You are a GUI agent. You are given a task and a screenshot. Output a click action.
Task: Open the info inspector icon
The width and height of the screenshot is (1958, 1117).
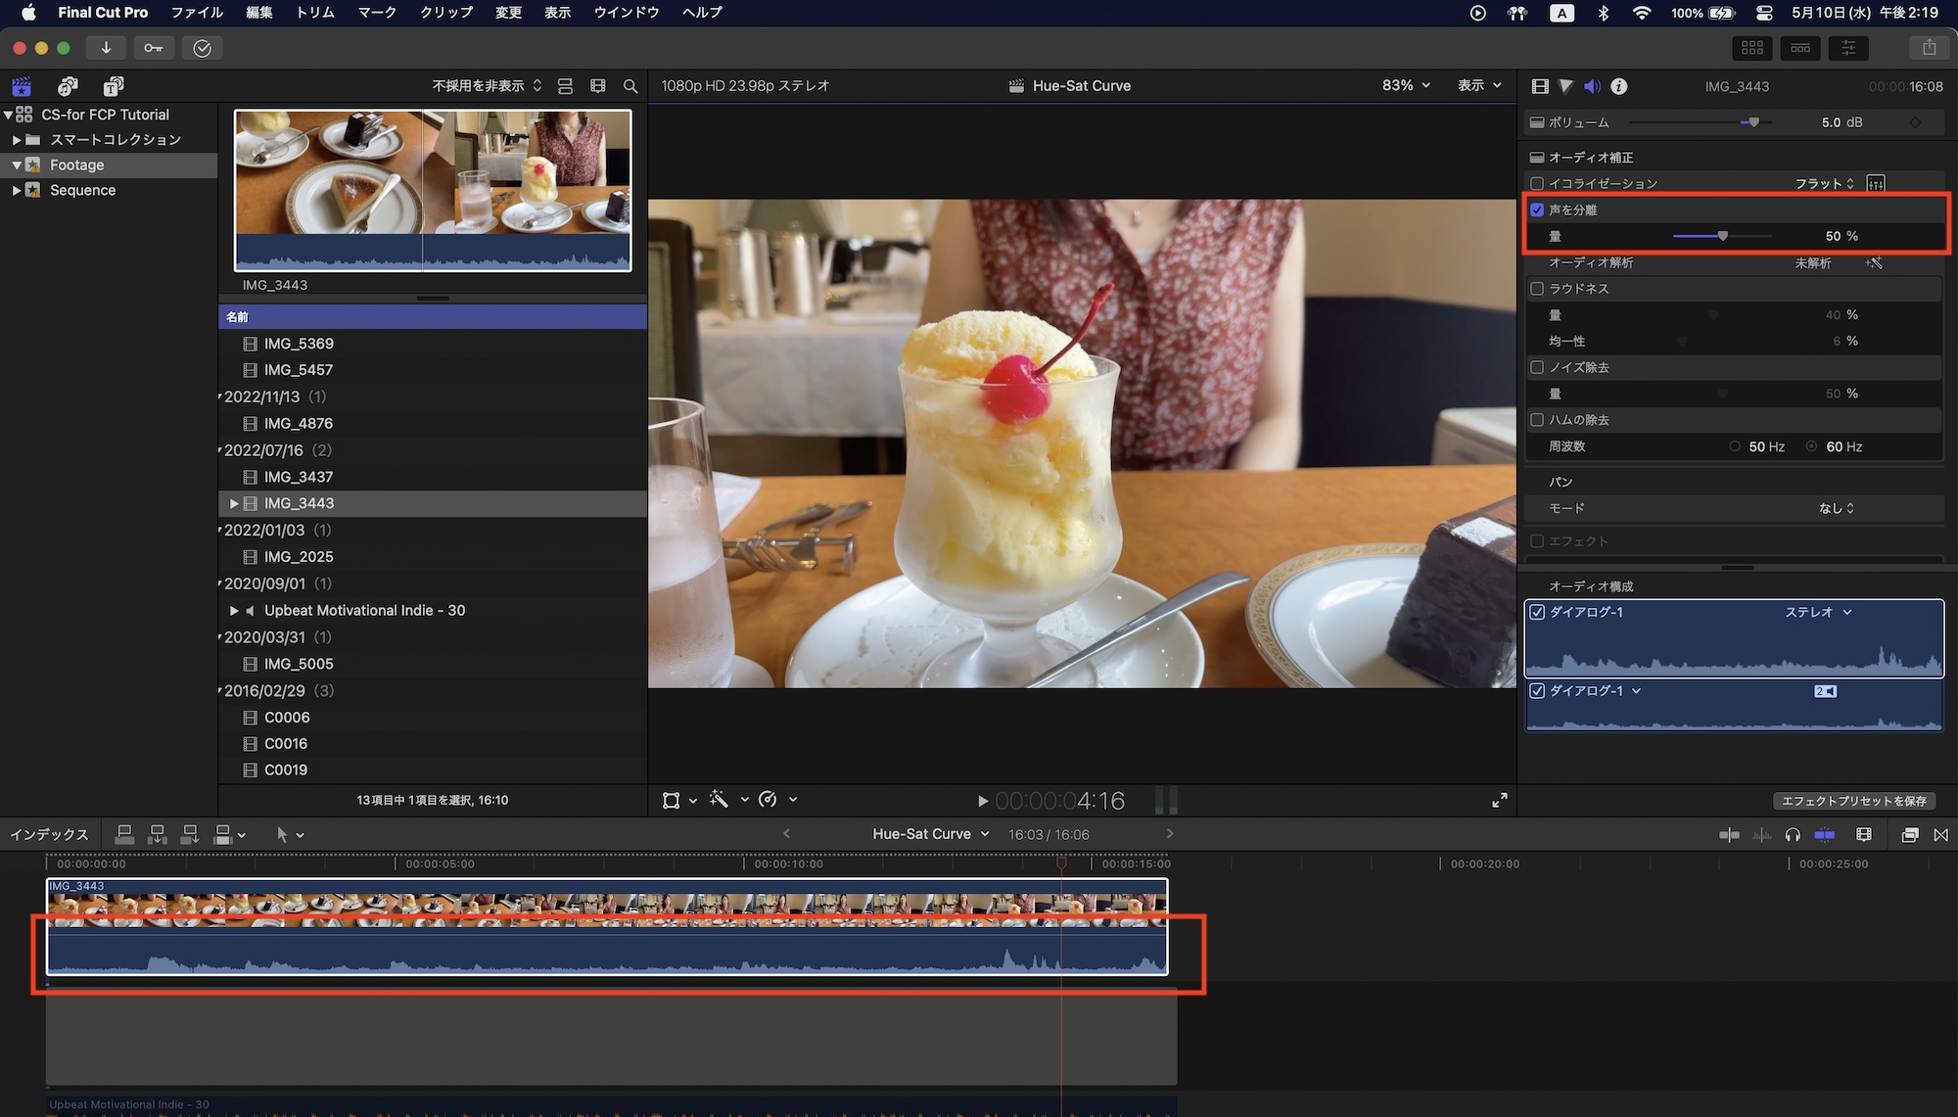[x=1619, y=86]
